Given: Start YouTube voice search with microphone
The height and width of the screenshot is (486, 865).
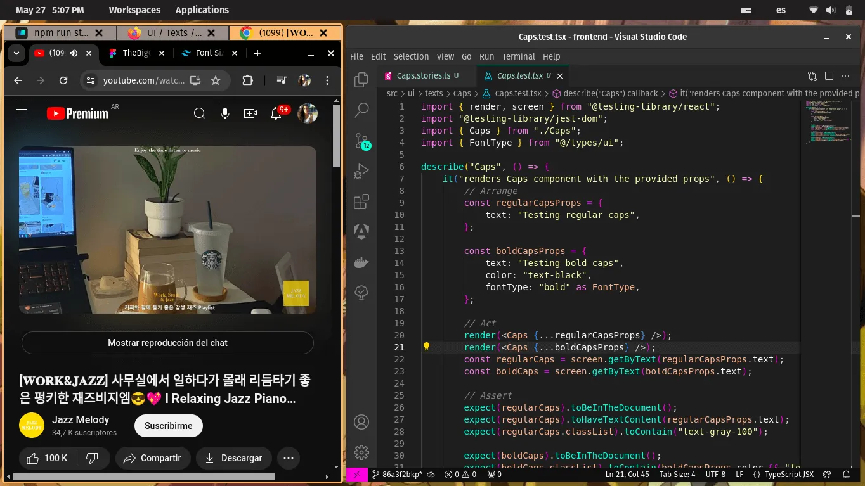Looking at the screenshot, I should click(x=225, y=113).
